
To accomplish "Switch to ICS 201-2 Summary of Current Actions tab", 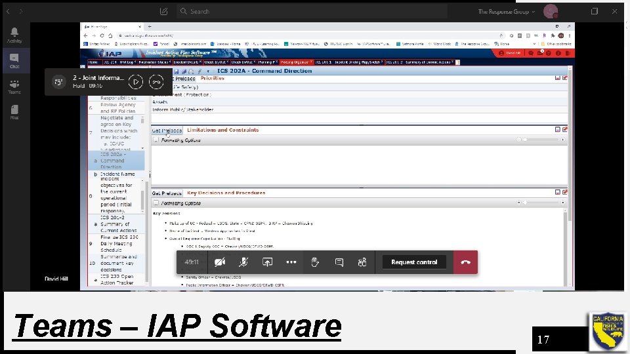I will (420, 62).
